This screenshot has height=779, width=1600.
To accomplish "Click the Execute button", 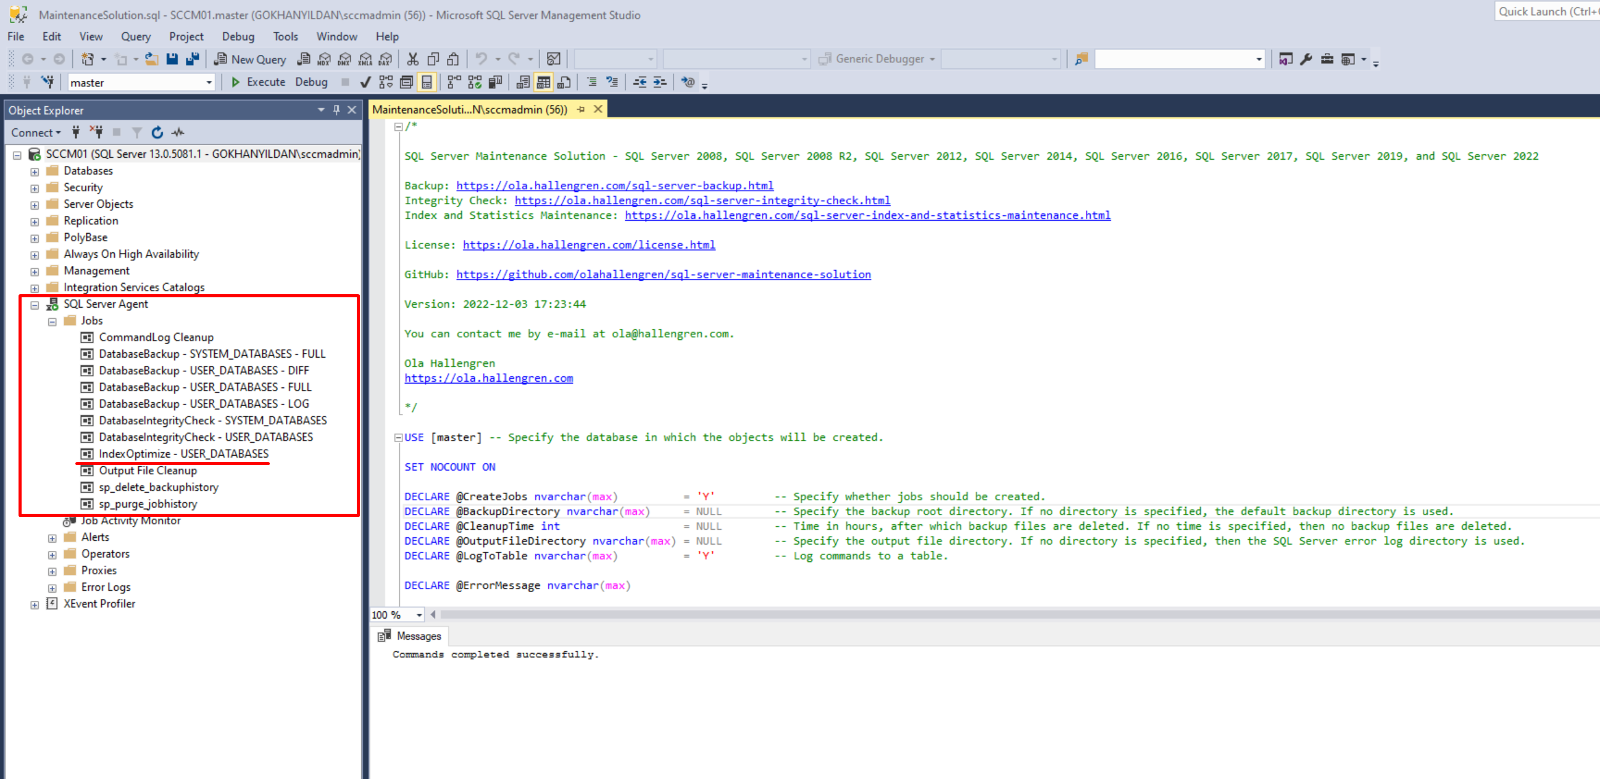I will 259,82.
